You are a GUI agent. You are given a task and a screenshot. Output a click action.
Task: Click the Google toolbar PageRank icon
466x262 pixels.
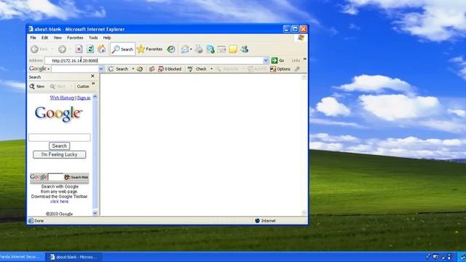pyautogui.click(x=151, y=69)
